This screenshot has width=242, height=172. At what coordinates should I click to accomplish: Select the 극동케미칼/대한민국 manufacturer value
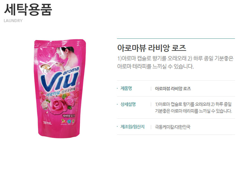point(173,127)
